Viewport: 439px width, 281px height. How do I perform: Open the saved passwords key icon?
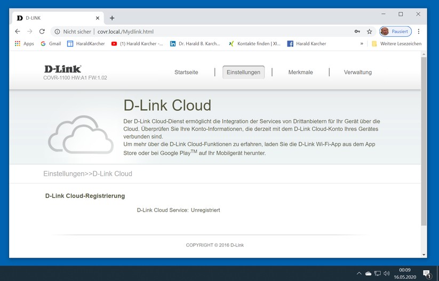click(357, 31)
